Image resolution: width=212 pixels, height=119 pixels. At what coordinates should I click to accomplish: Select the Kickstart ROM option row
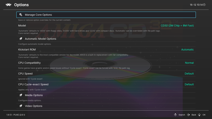[106, 49]
